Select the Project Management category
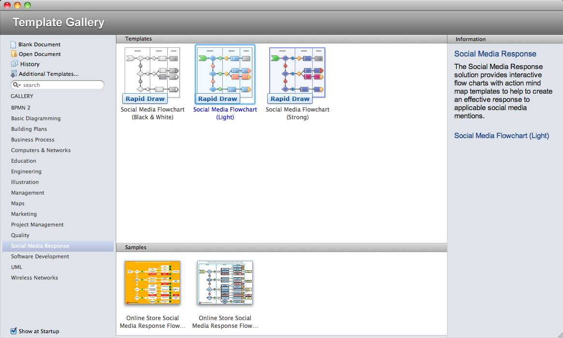 [37, 225]
